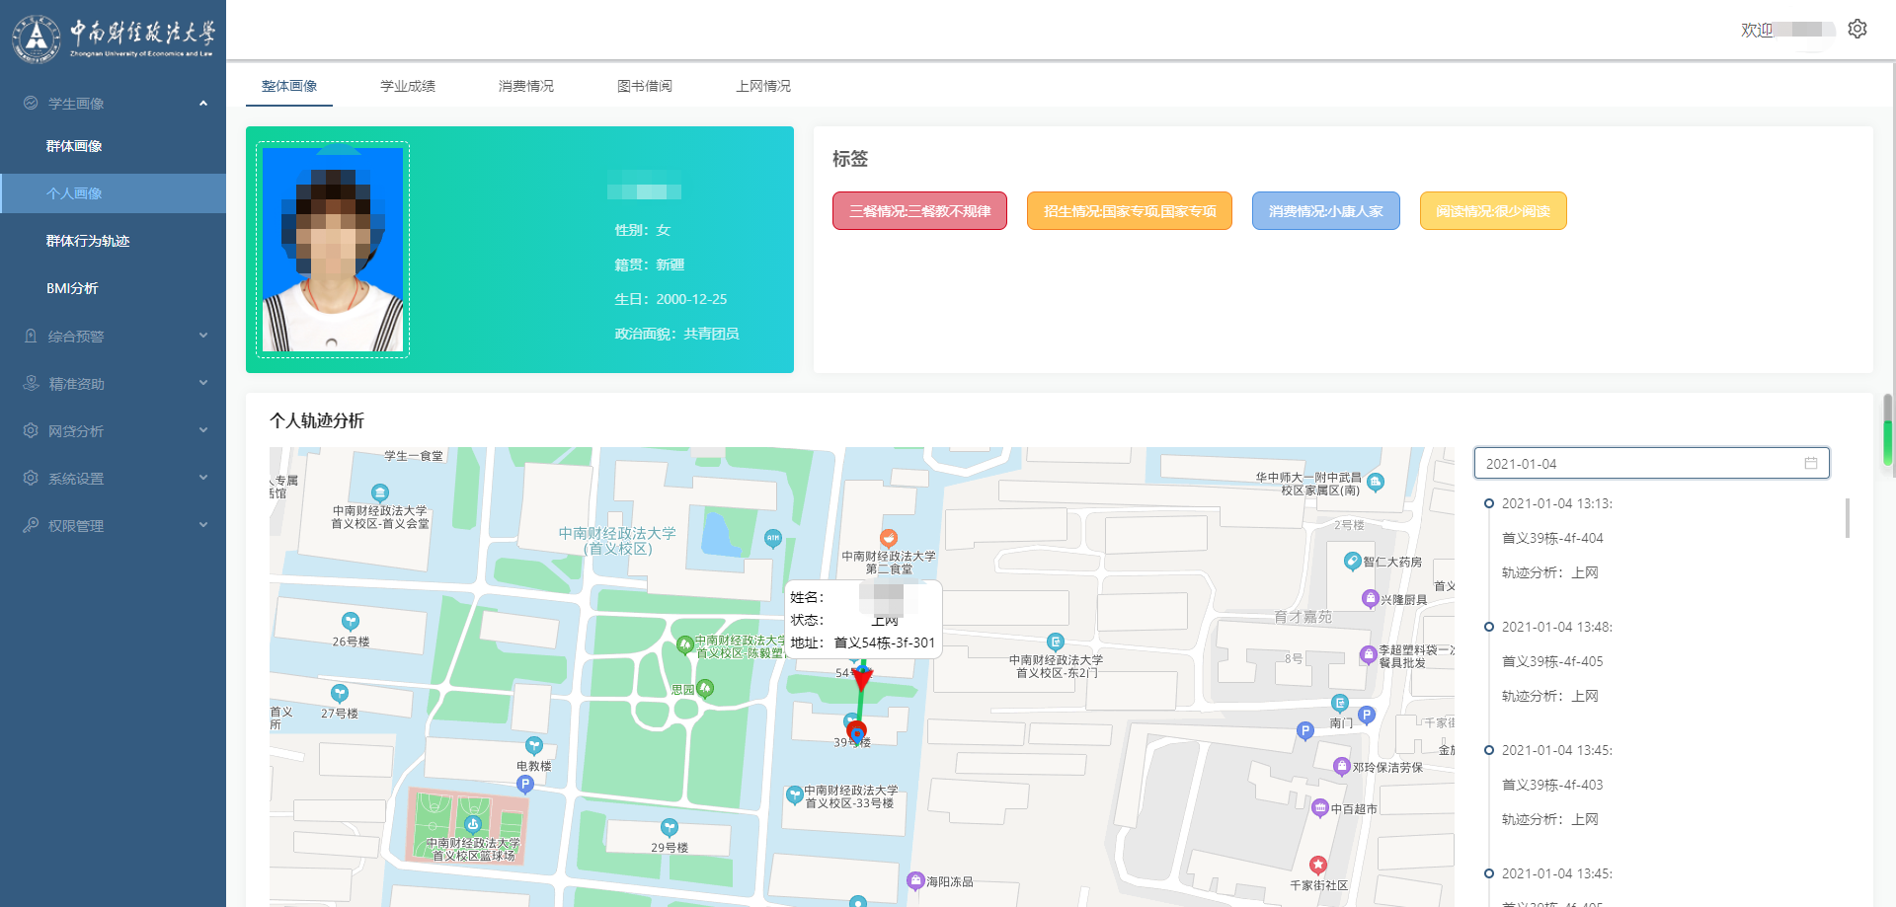The height and width of the screenshot is (907, 1896).
Task: Click the 26号楼 map marker
Action: coord(350,622)
